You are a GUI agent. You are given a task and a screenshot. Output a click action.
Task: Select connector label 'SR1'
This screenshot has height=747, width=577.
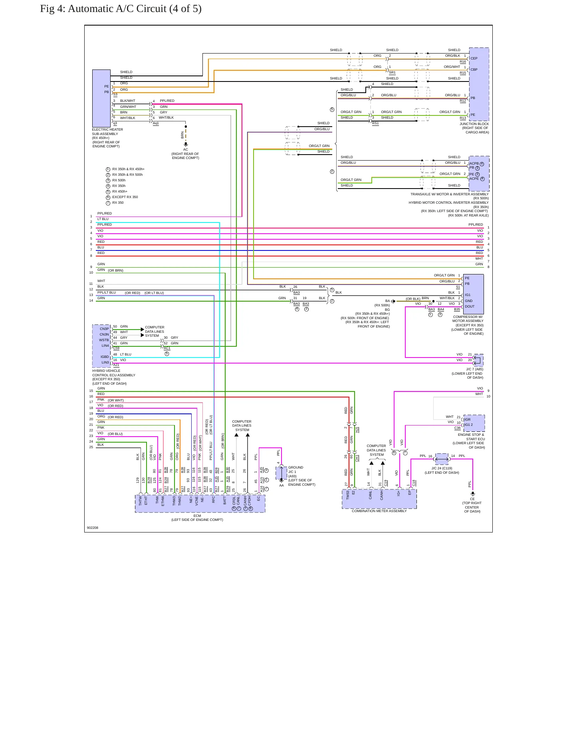[392, 73]
